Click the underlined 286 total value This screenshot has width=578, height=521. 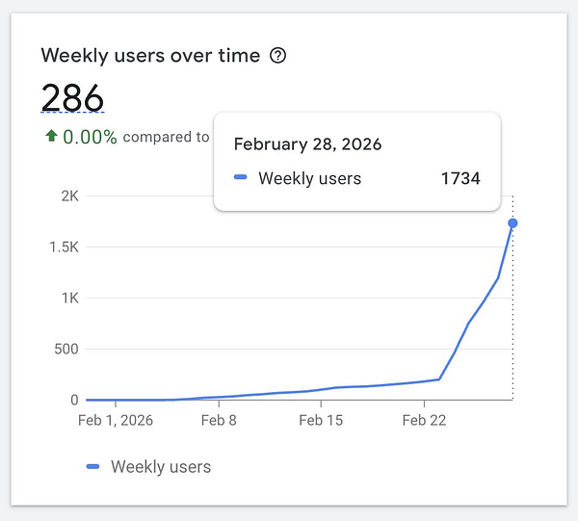(x=72, y=97)
